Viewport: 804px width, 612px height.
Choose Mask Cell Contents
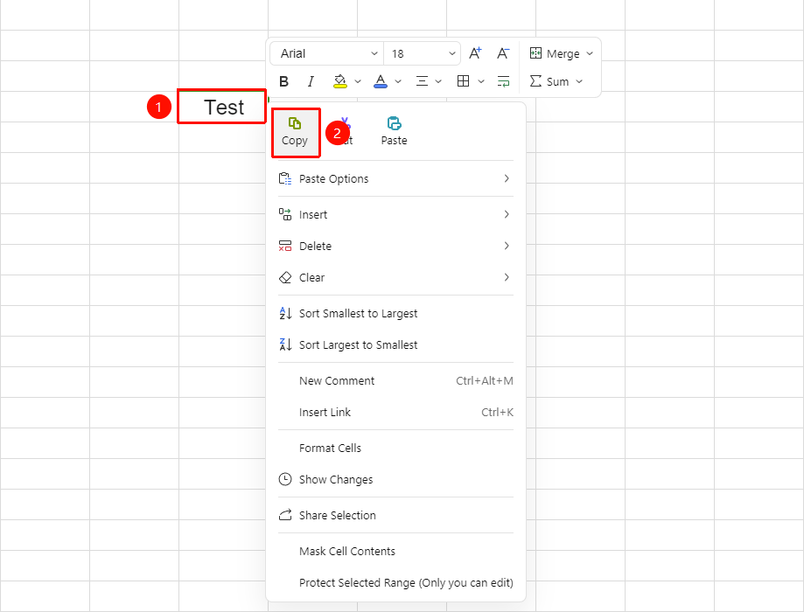pyautogui.click(x=395, y=551)
